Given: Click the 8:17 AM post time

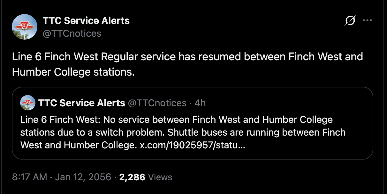Looking at the screenshot, I should point(30,177).
